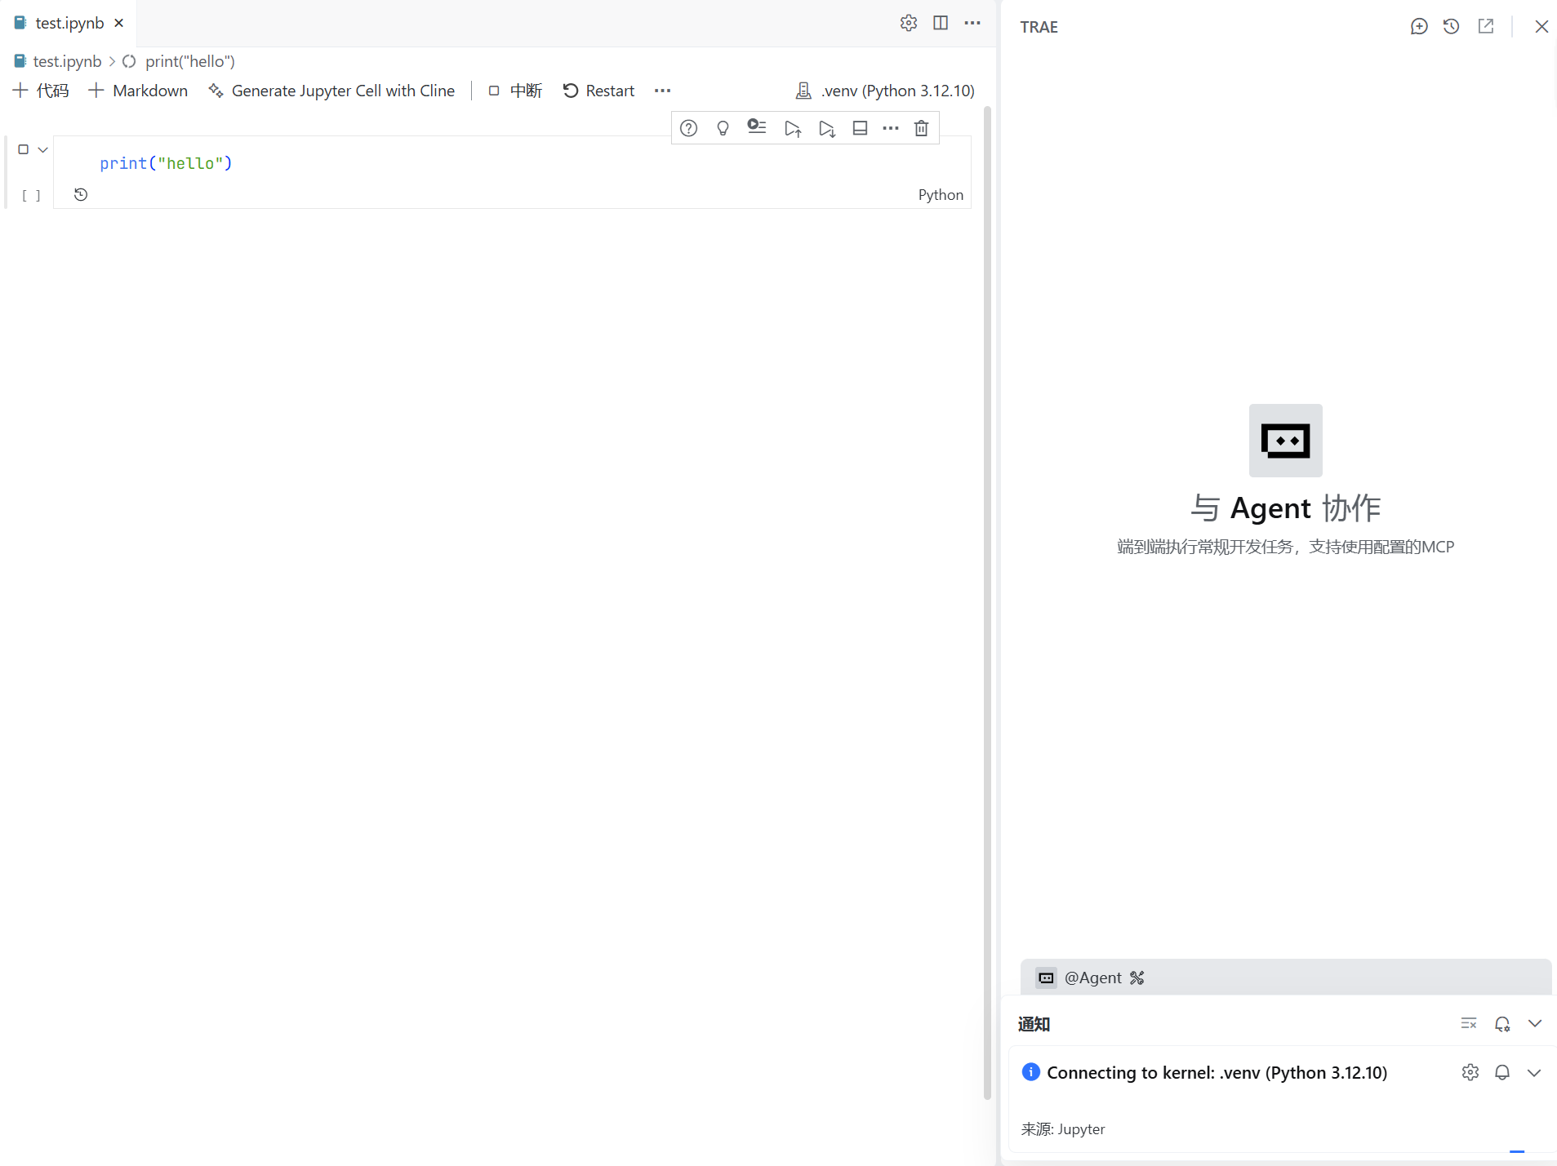Screen dimensions: 1557x1166
Task: Delete the cell with trash icon
Action: [x=921, y=128]
